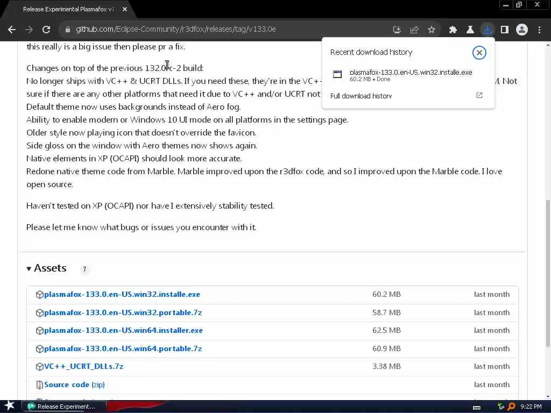The width and height of the screenshot is (551, 413).
Task: Open Chrome three-dot menu
Action: pos(539,30)
